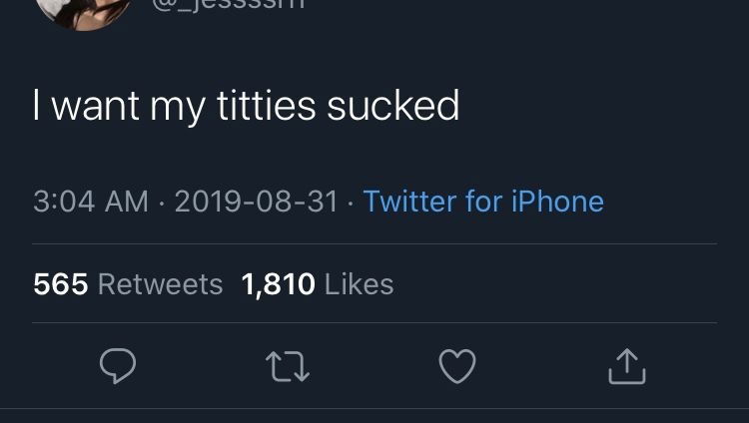
Task: Retweet using the arrows icon
Action: pos(288,366)
